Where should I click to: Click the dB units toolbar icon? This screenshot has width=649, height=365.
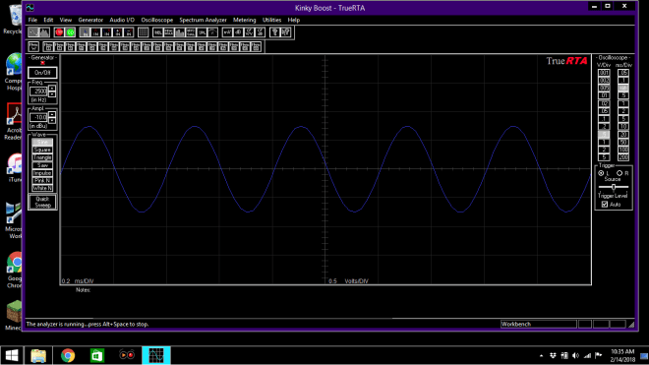pos(238,32)
